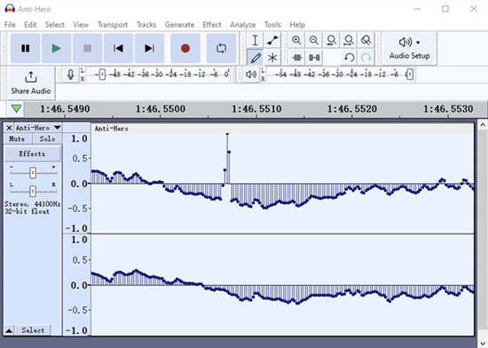Open the Effect menu
This screenshot has height=348, width=488.
(212, 25)
